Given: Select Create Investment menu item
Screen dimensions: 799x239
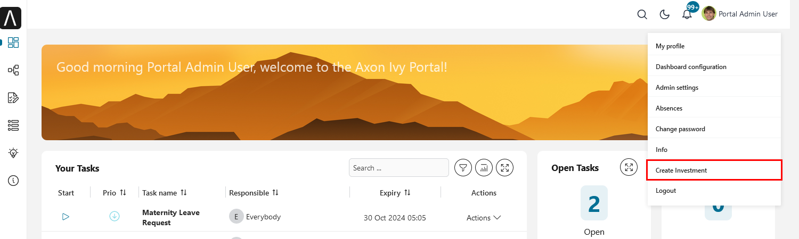Looking at the screenshot, I should [x=714, y=170].
